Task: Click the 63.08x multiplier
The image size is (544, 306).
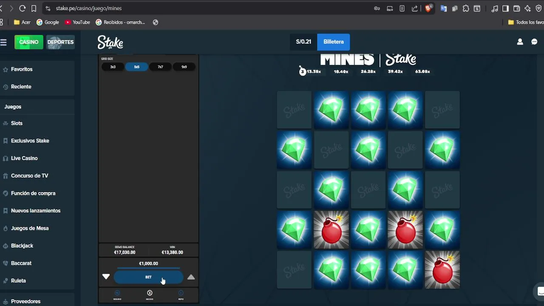Action: click(x=422, y=72)
